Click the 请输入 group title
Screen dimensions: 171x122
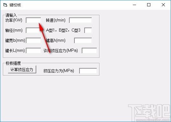pos(11,15)
